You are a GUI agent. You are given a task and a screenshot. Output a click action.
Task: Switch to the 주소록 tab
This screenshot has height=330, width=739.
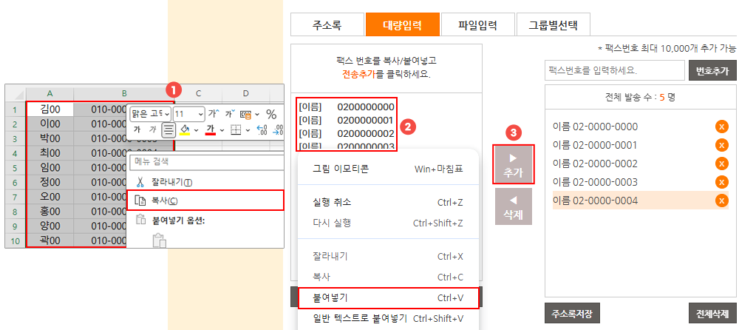326,24
